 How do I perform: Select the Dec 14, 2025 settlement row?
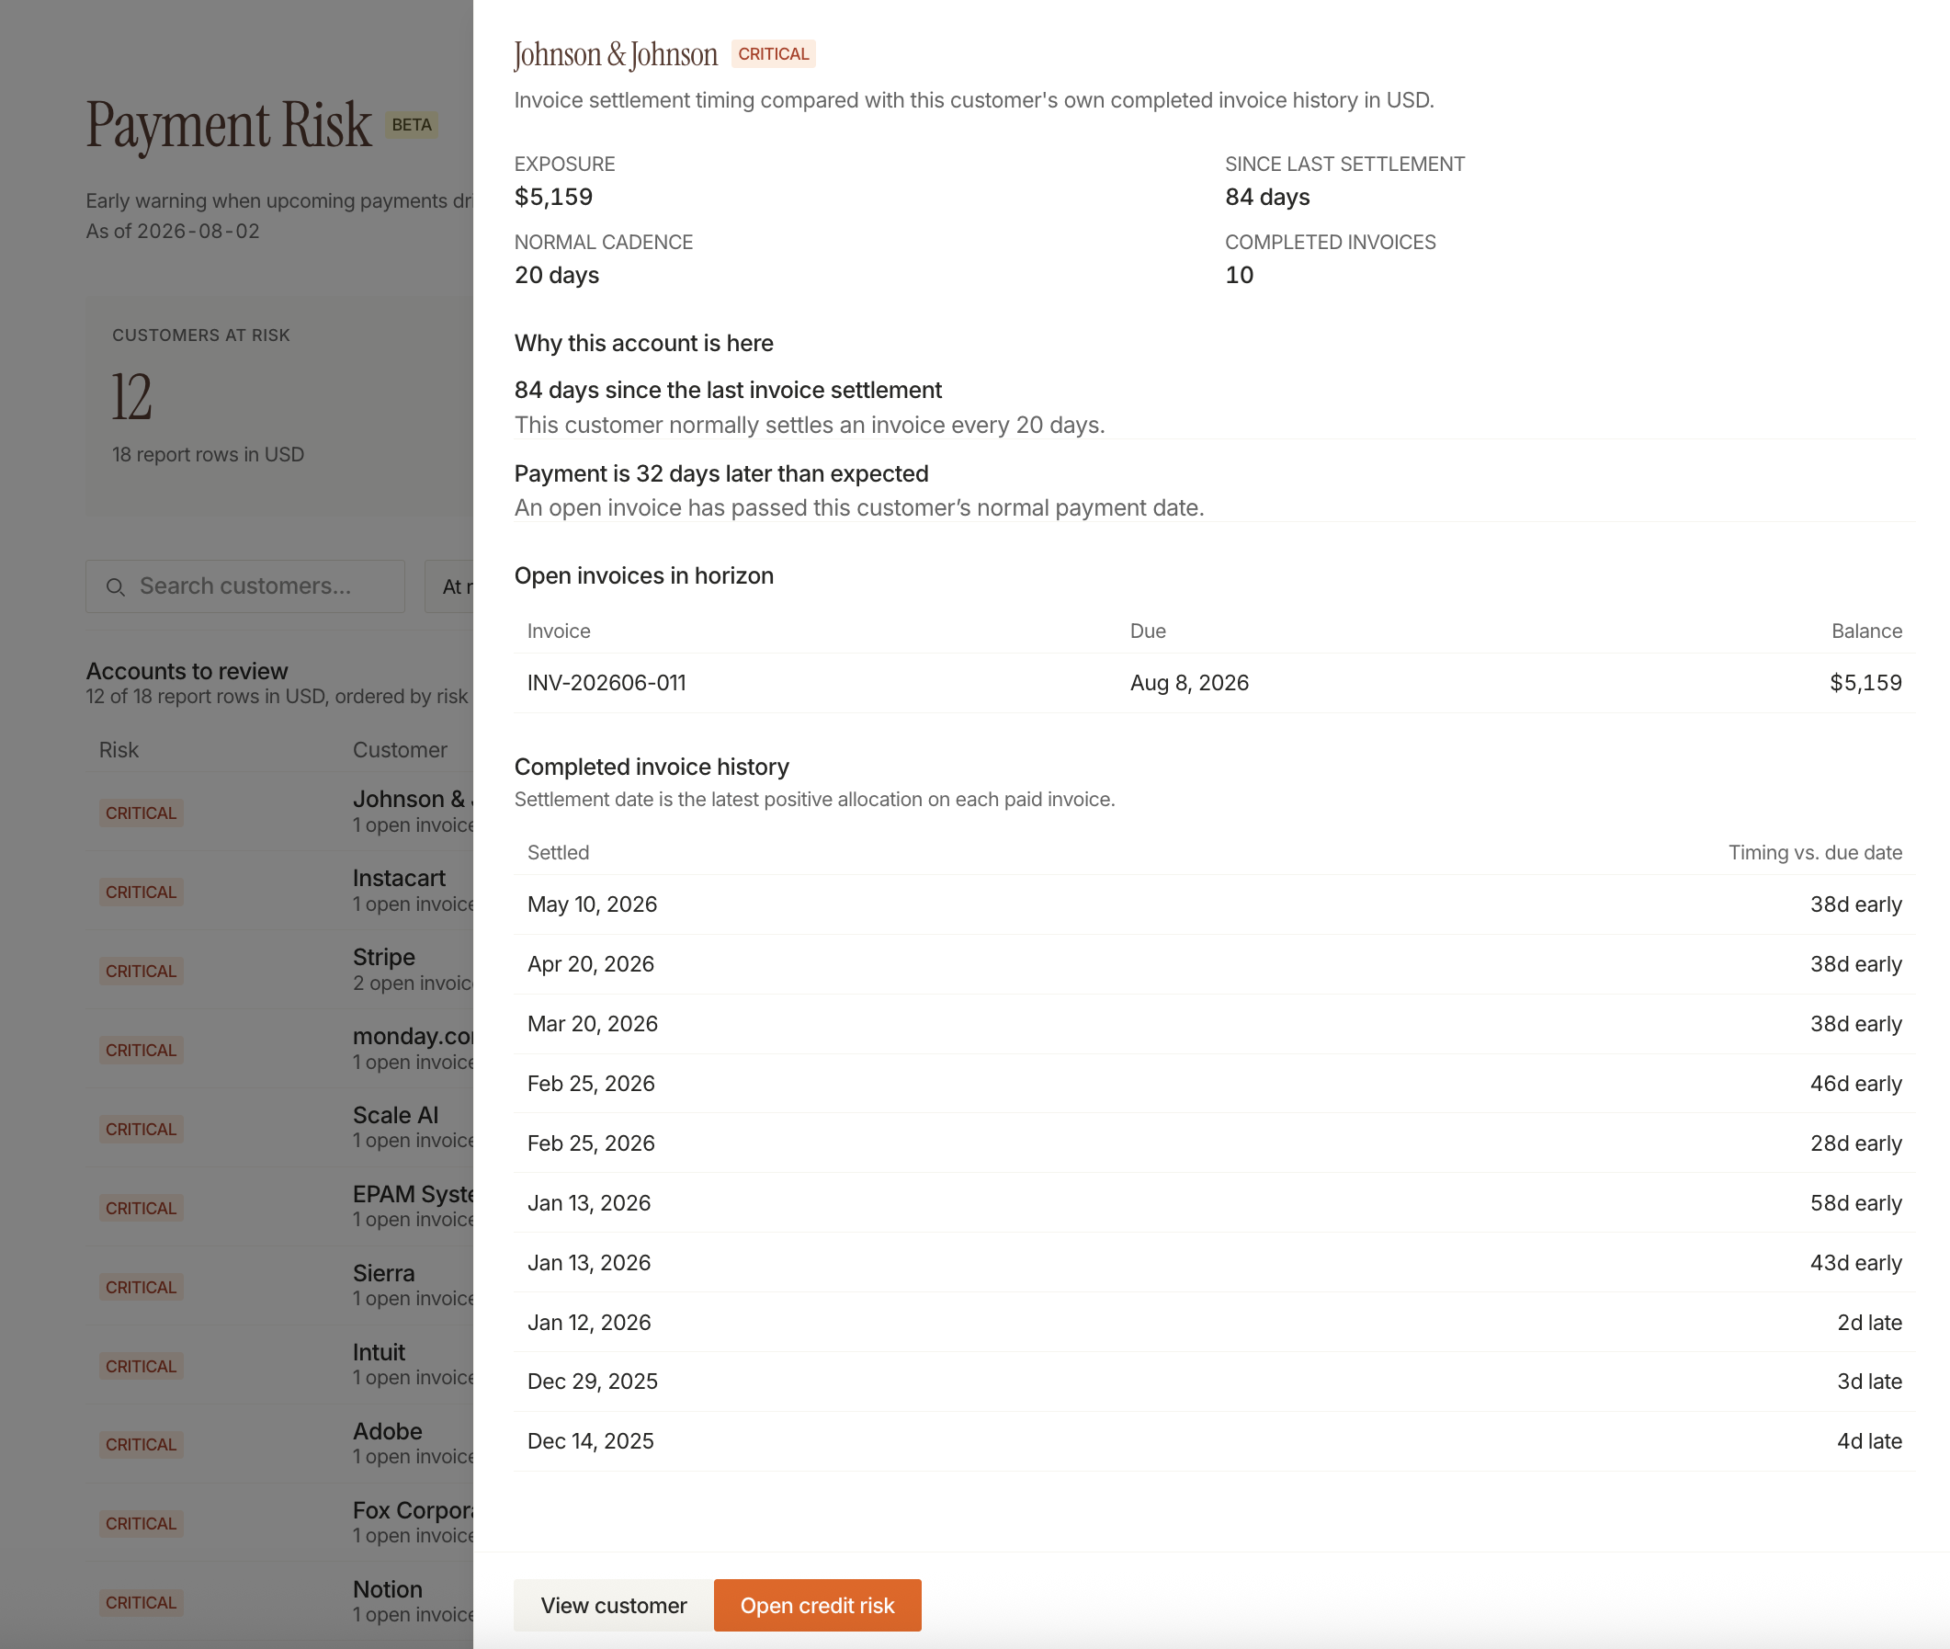(1215, 1441)
